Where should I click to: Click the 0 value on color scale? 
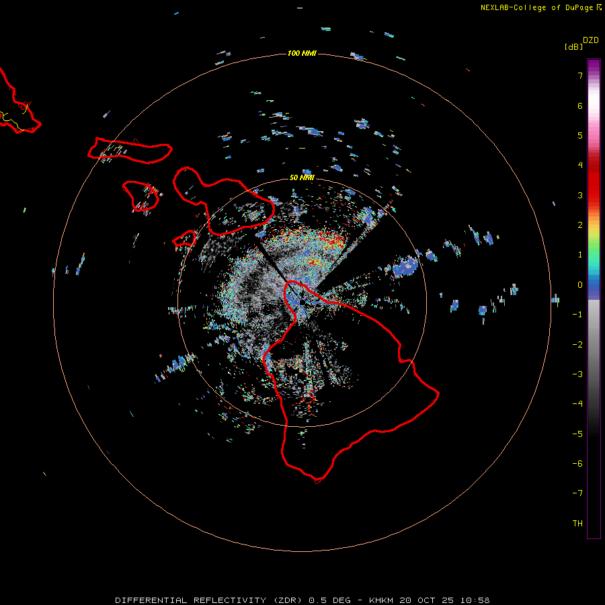(x=580, y=285)
